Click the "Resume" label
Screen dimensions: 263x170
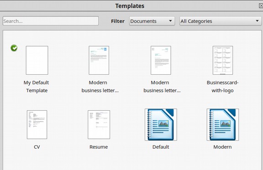pos(99,147)
